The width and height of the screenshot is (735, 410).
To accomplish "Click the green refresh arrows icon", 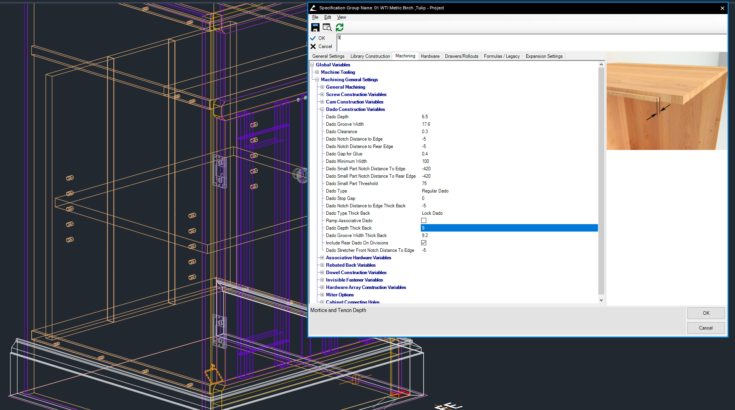I will click(340, 27).
